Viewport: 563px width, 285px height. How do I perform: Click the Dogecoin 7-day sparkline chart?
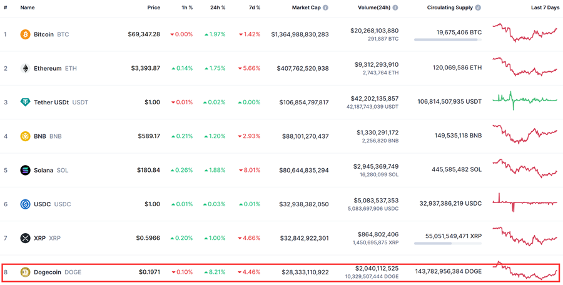525,272
